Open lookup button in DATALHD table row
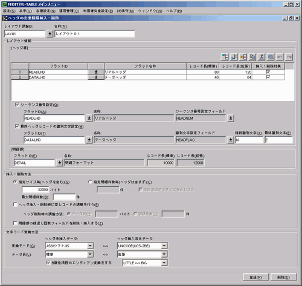 coord(96,77)
